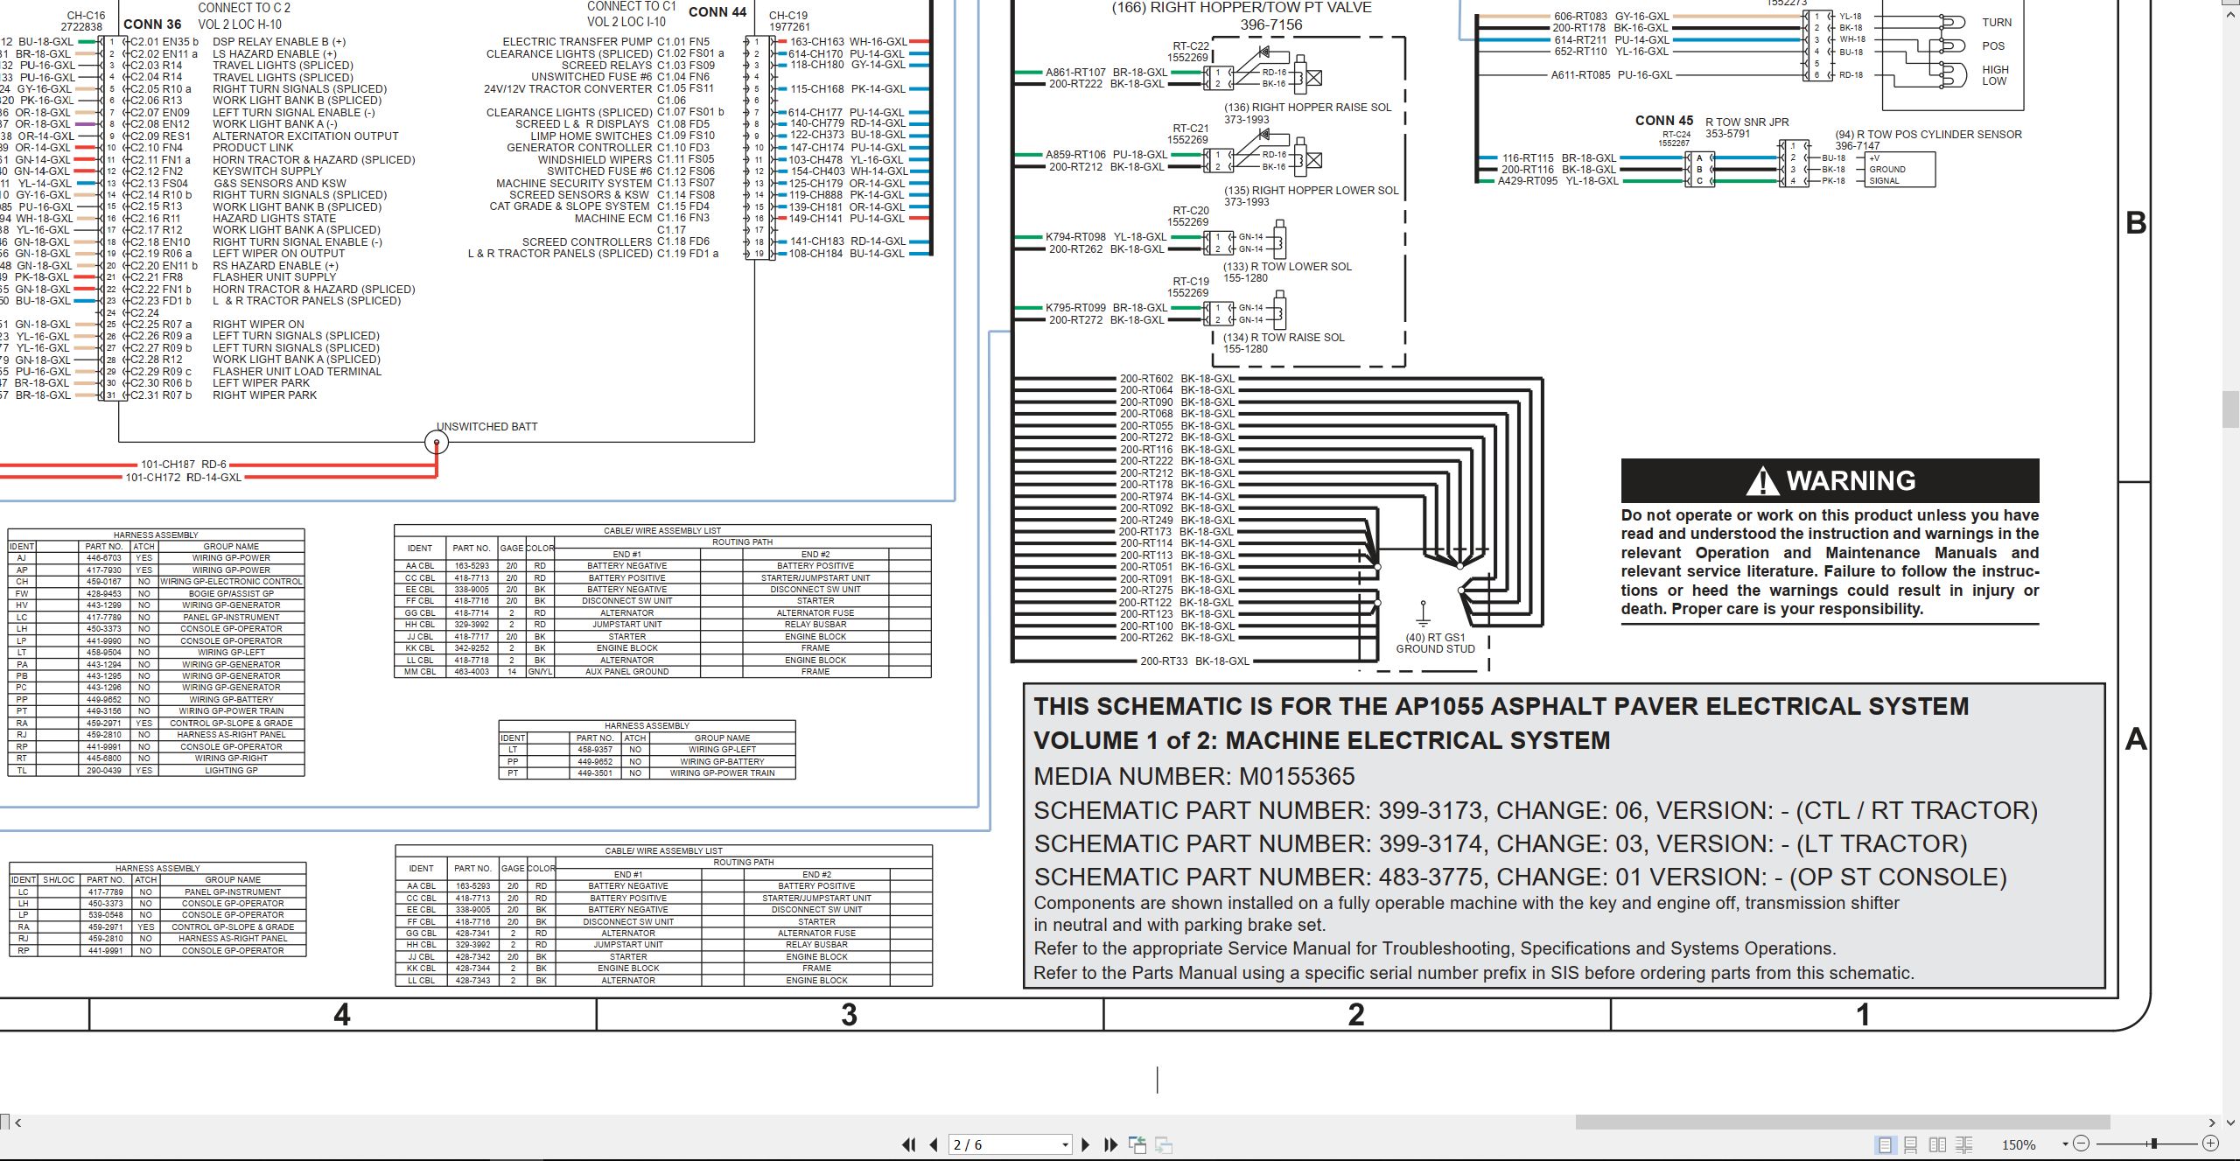Click the (134) R TOW RAISE SOL label
Image resolution: width=2240 pixels, height=1161 pixels.
(1284, 338)
